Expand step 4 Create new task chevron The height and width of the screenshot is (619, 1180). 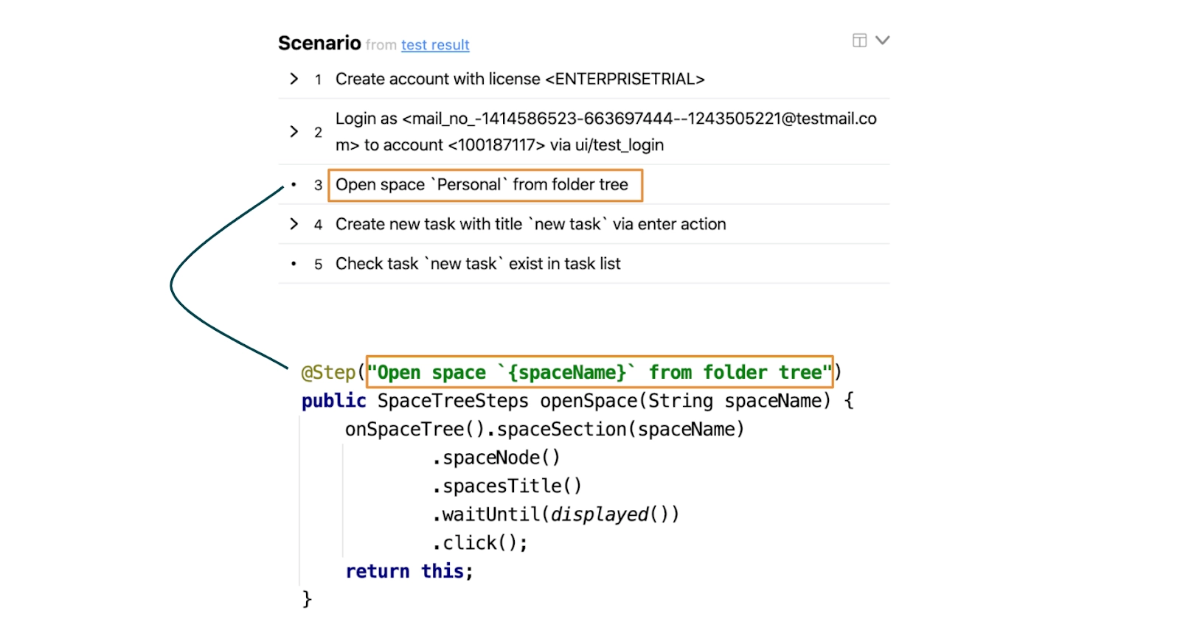point(294,224)
